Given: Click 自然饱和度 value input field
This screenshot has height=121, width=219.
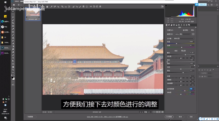Looking at the screenshot, I should (x=192, y=89).
